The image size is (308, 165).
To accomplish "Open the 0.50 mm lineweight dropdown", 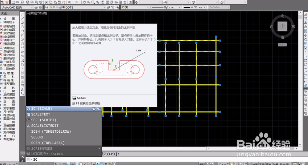I will tap(205, 7).
